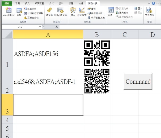This screenshot has width=161, height=138.
Task: Switch to the 檢視 (View) tab
Action: [81, 3]
